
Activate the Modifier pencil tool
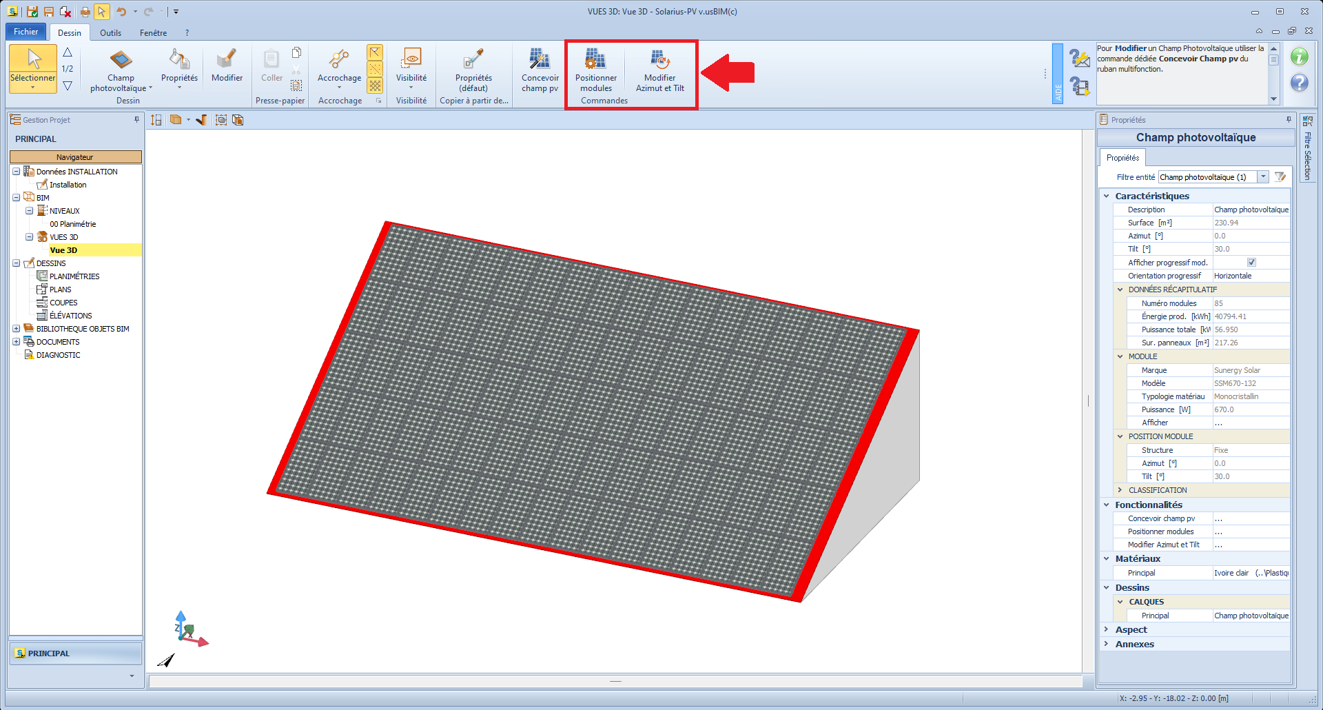pos(227,66)
